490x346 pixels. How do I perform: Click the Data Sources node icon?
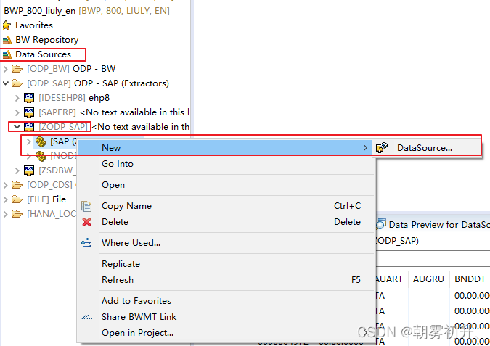[x=7, y=54]
